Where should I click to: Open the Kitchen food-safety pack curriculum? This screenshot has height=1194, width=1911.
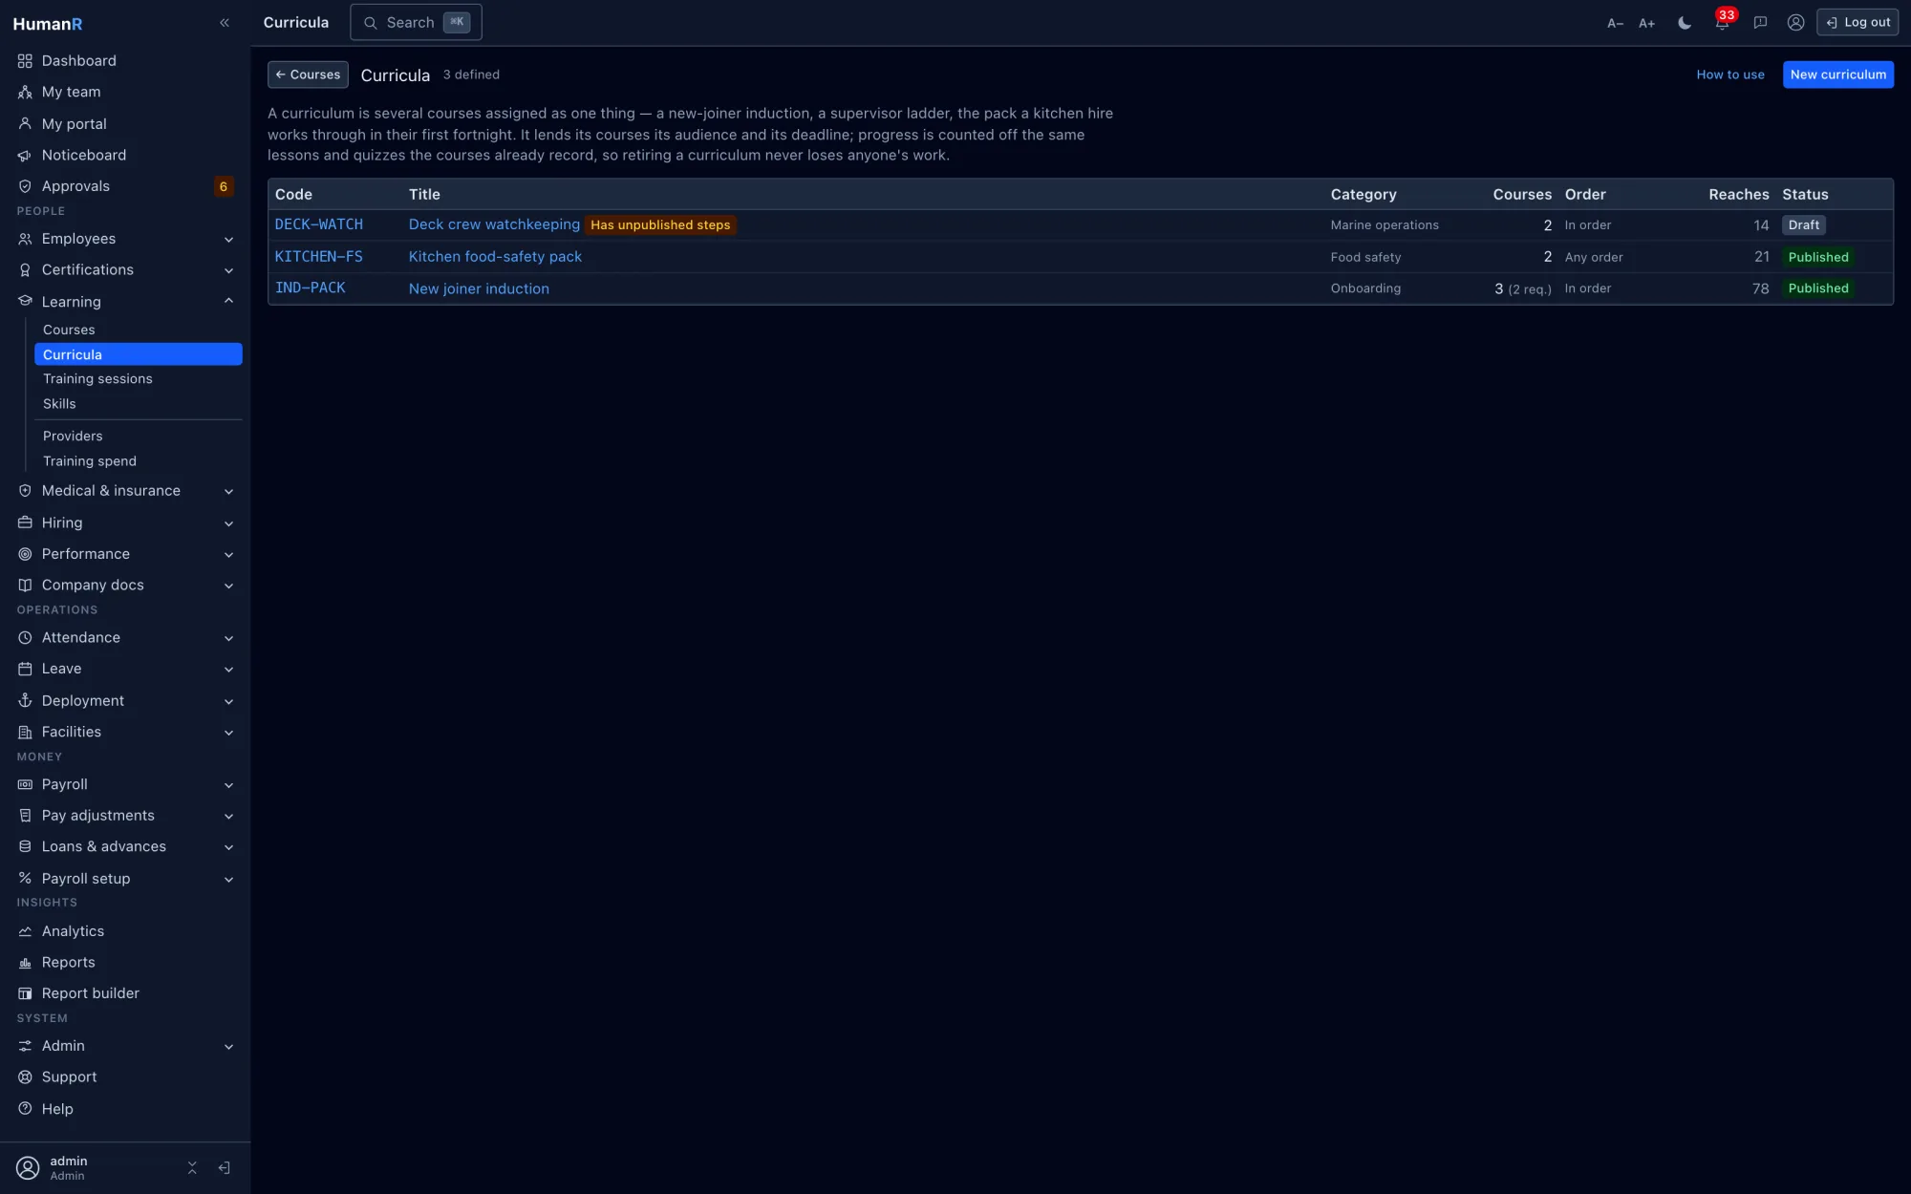[x=495, y=257]
